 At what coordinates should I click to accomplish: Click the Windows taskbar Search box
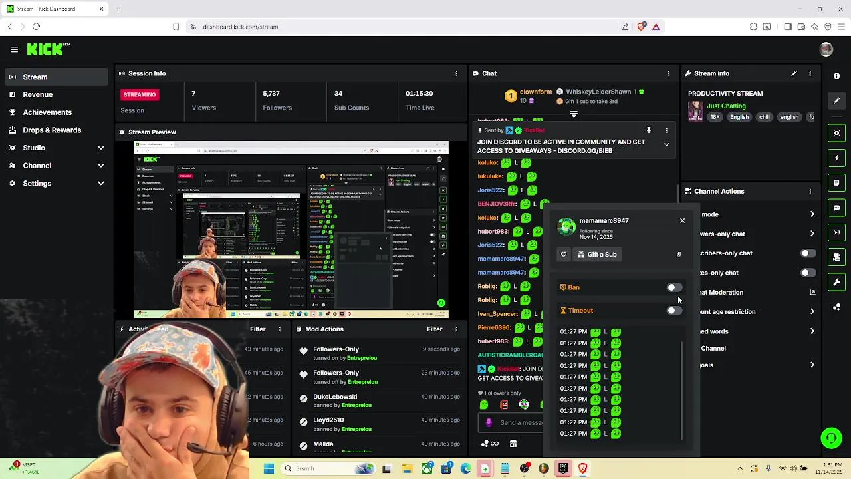pyautogui.click(x=329, y=468)
